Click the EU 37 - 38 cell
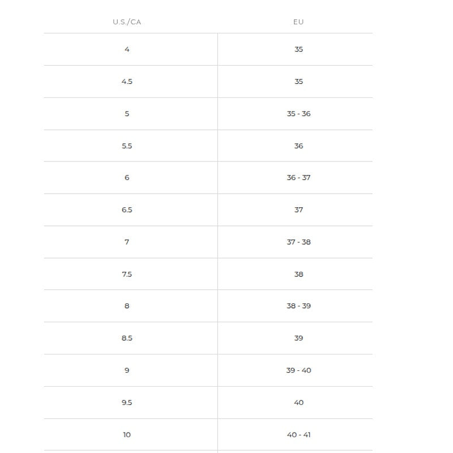 click(298, 242)
